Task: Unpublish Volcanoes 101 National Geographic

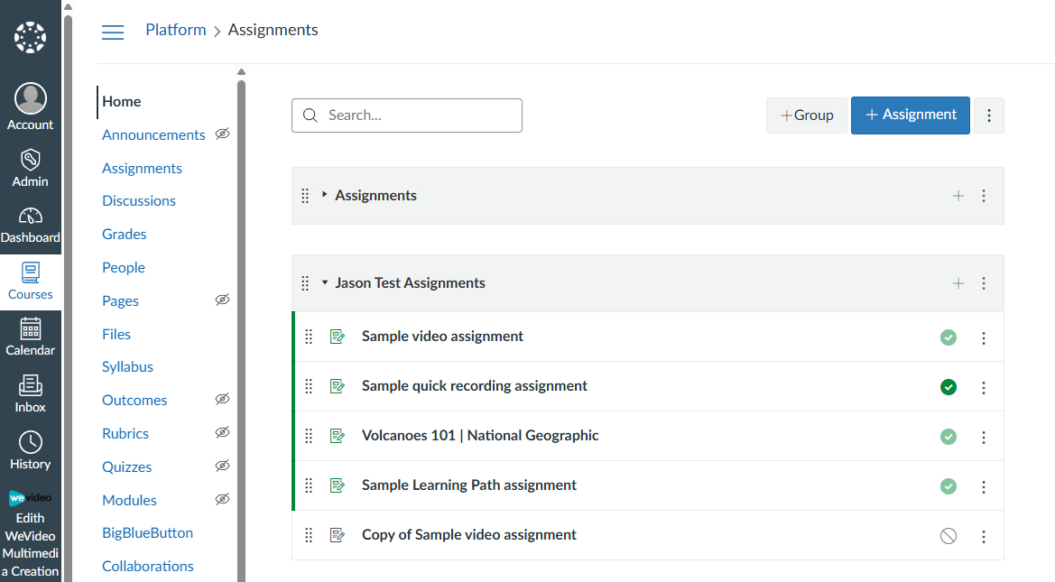Action: [x=949, y=437]
